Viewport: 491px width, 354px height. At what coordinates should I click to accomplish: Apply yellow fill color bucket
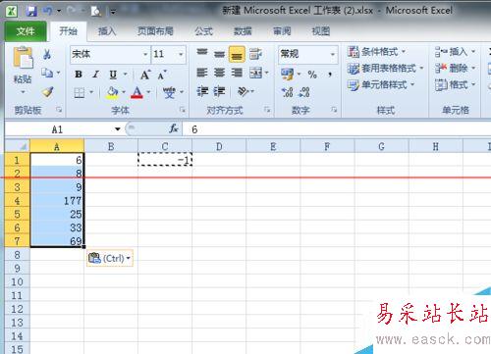tap(112, 93)
